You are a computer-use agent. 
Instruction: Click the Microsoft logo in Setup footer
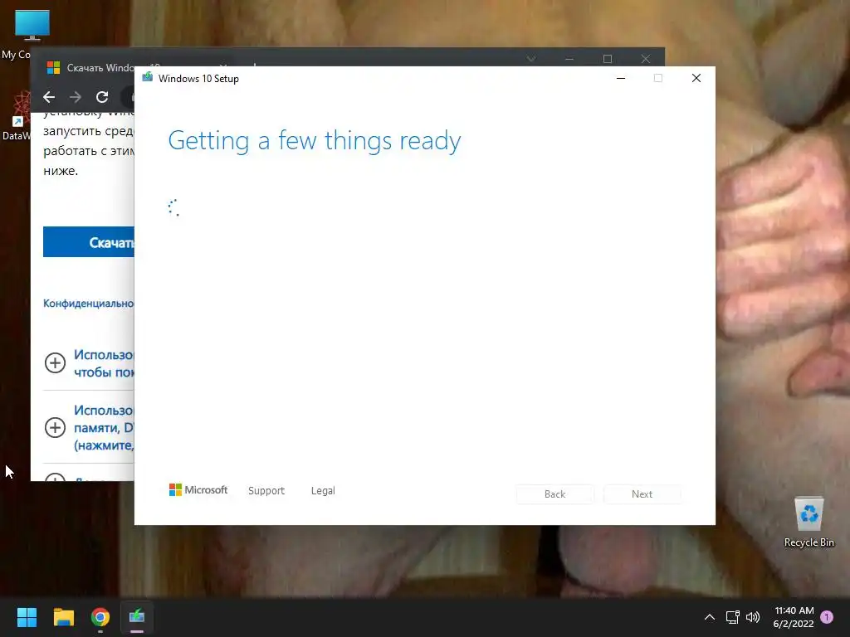[x=198, y=490]
